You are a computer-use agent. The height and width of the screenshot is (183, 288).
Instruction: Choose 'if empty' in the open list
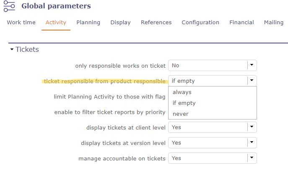pos(184,103)
